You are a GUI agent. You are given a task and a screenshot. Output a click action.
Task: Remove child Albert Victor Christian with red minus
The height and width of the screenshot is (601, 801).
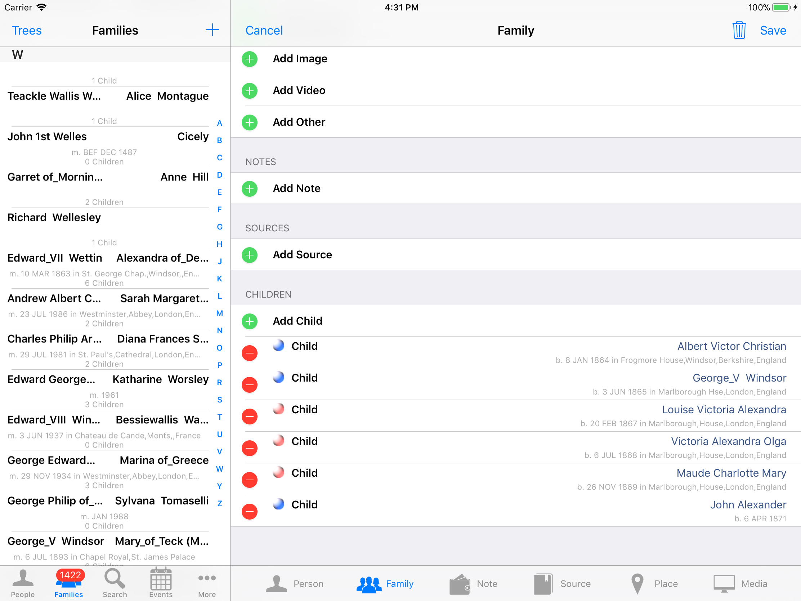250,353
